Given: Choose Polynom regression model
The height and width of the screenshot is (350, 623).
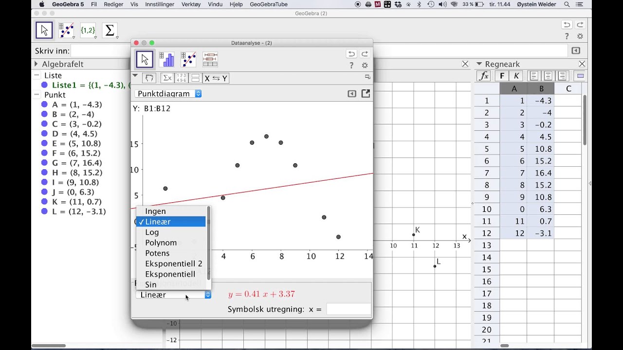Looking at the screenshot, I should pyautogui.click(x=171, y=243).
